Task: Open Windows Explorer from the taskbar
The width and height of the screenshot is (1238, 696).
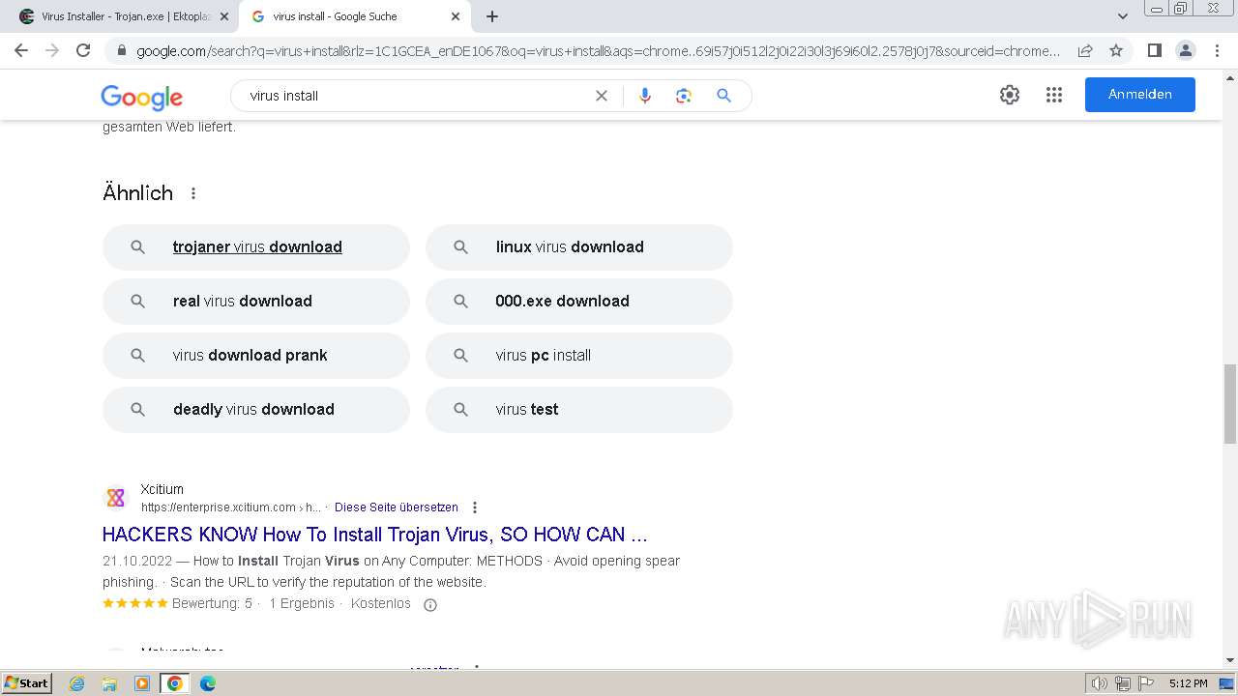Action: pyautogui.click(x=109, y=683)
